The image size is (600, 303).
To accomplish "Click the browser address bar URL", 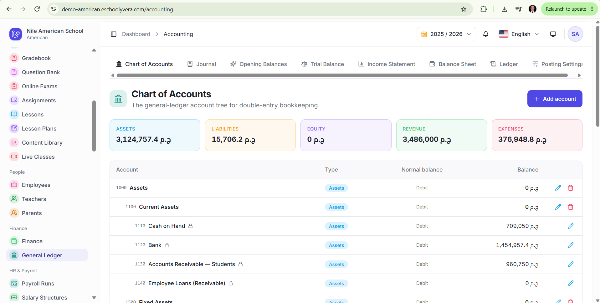I will pos(117,9).
